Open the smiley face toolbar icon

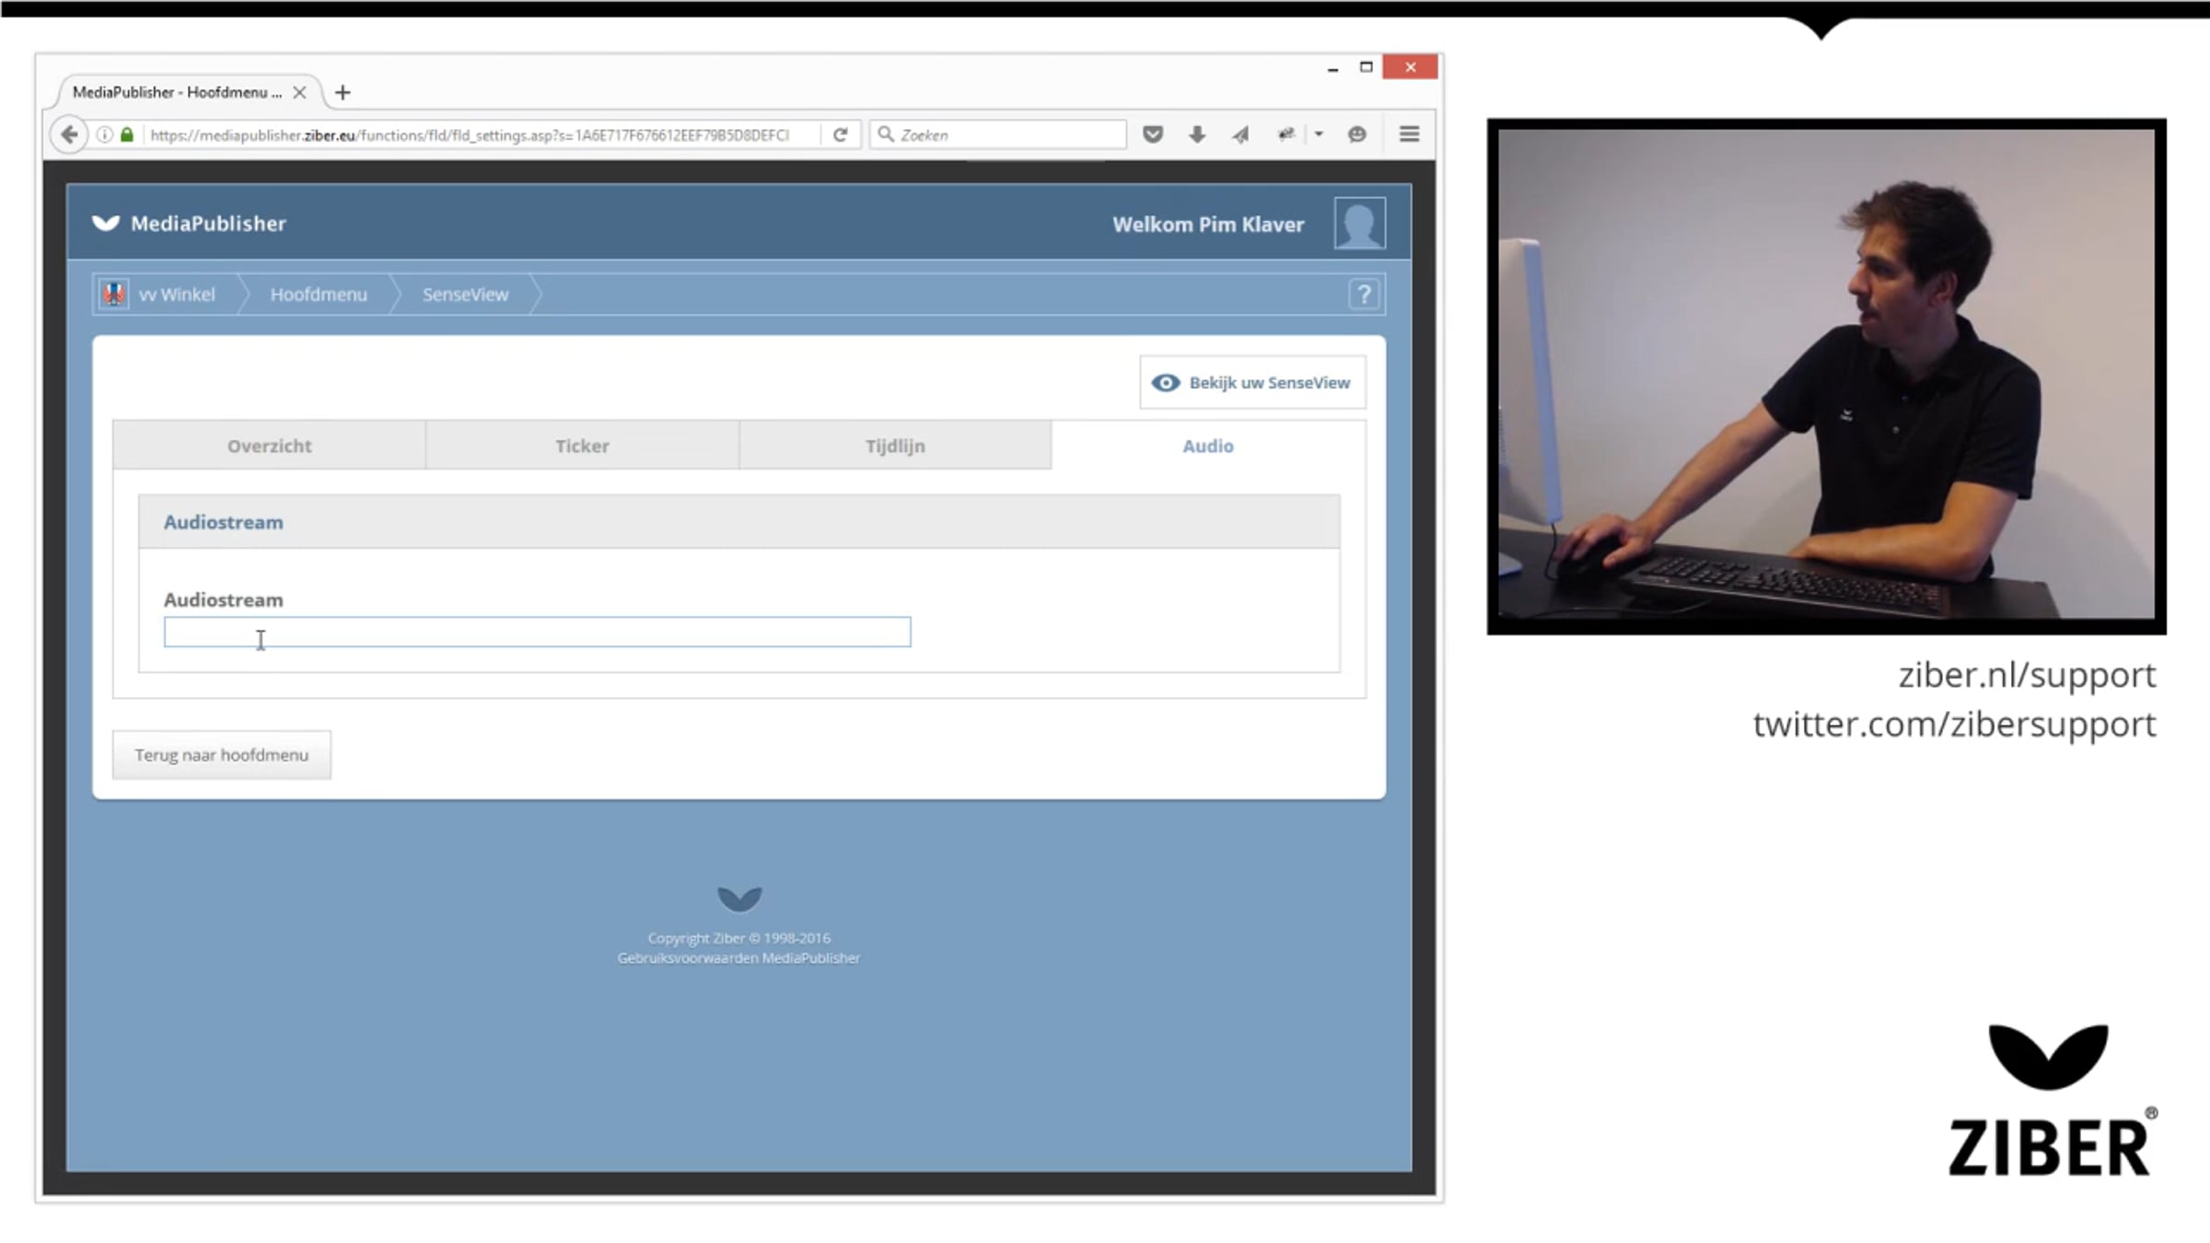pyautogui.click(x=1357, y=134)
